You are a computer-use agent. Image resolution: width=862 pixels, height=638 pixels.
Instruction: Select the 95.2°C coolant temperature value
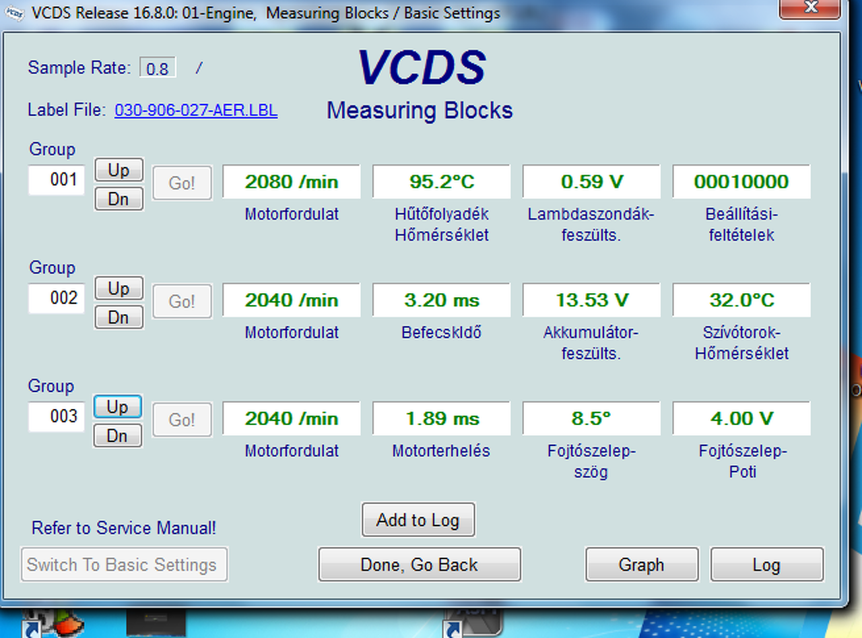pyautogui.click(x=442, y=181)
